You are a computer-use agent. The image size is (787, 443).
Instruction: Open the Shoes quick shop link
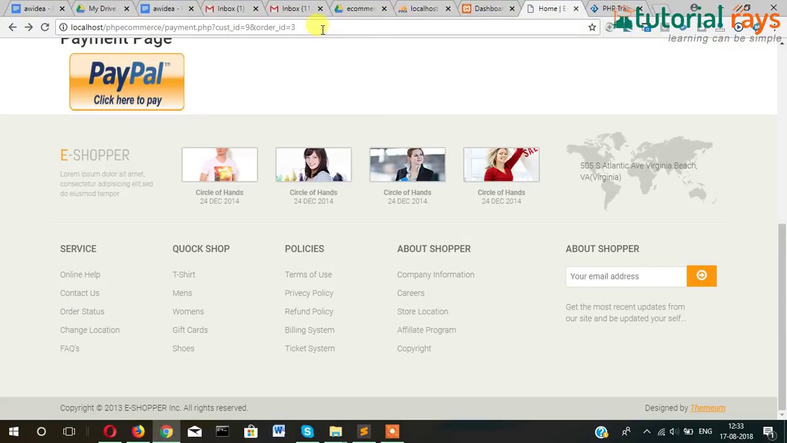coord(183,348)
